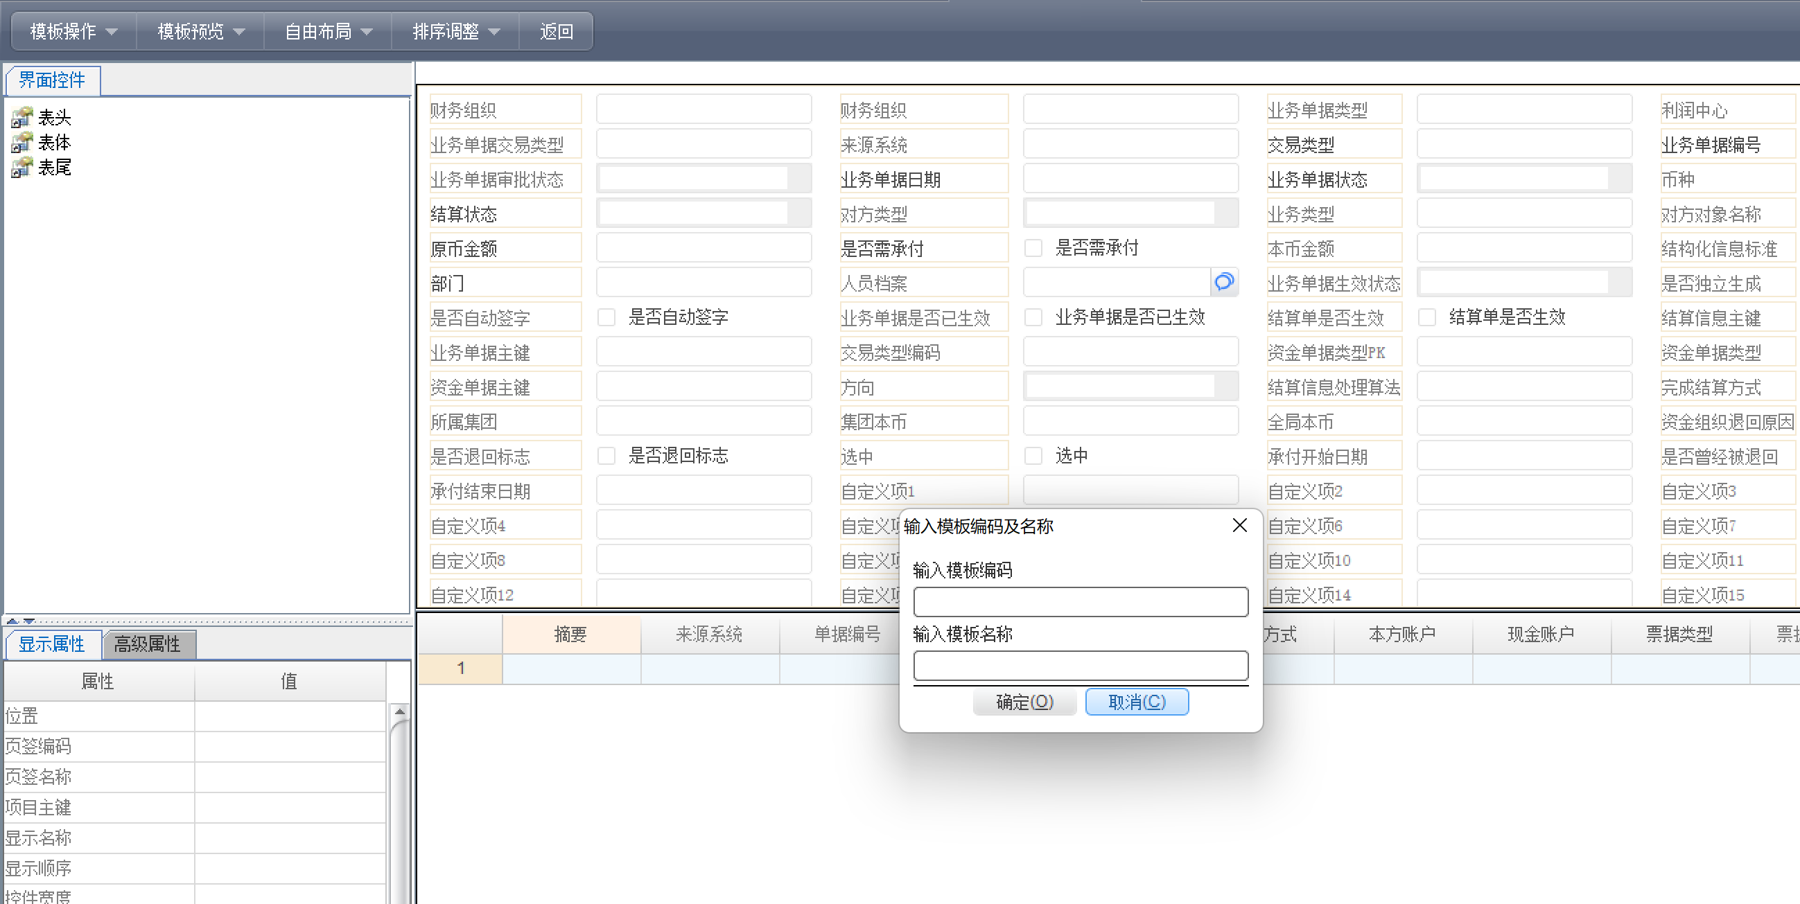Click the 部门 field label
Screen dimensions: 1800x904
(x=505, y=282)
